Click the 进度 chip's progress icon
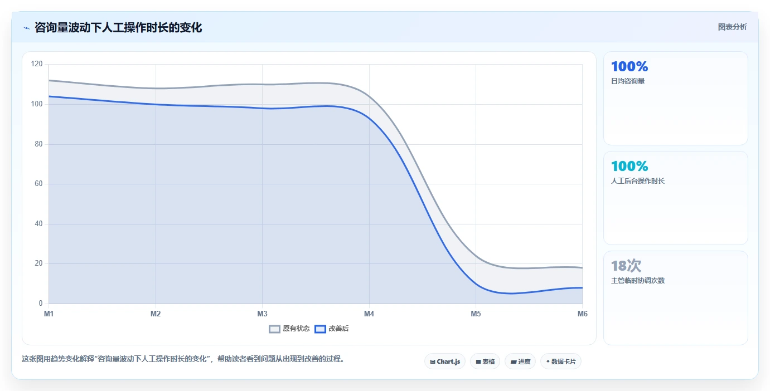 (513, 361)
